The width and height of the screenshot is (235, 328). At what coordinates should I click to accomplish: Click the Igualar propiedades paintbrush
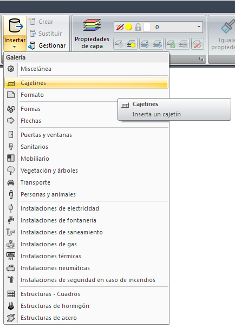point(227,26)
